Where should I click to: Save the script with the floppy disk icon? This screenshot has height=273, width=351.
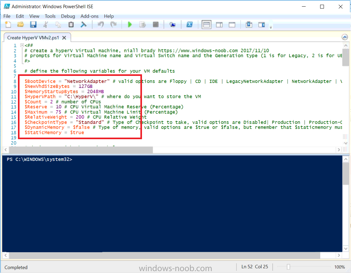pos(33,25)
